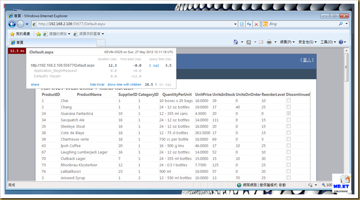Expand the Print dropdown arrow
Image resolution: width=360 pixels, height=200 pixels.
275,42
